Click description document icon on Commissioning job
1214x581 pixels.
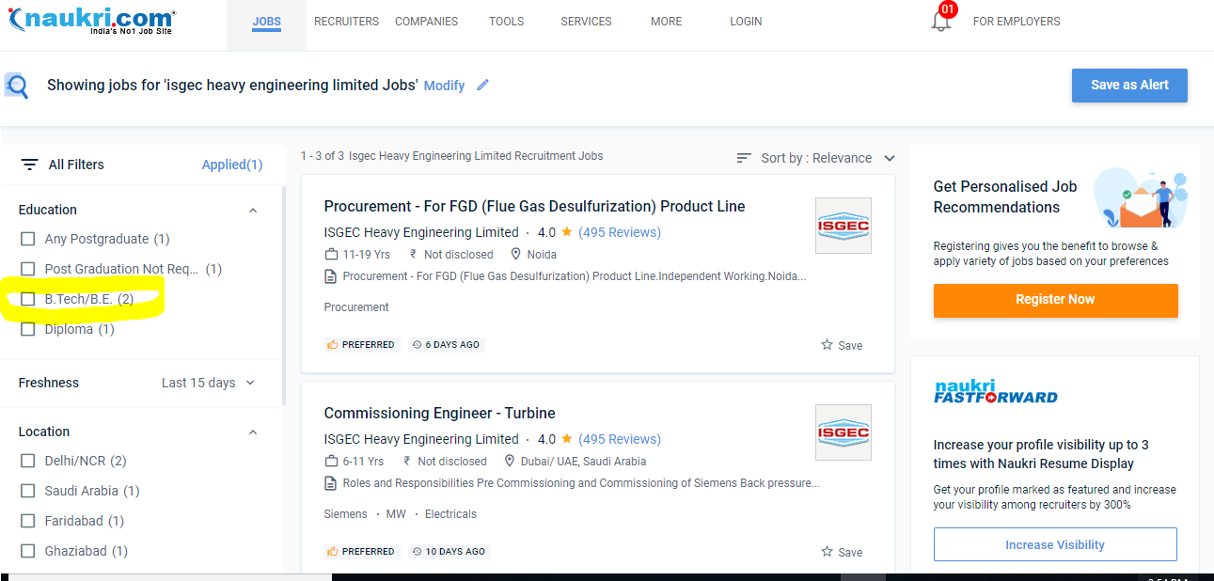330,484
